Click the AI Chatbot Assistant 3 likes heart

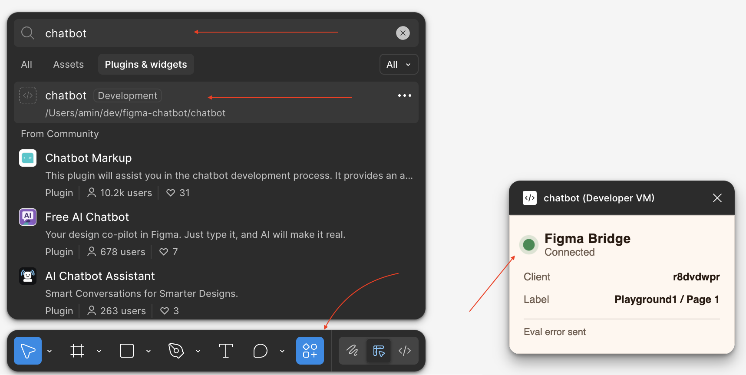coord(165,311)
